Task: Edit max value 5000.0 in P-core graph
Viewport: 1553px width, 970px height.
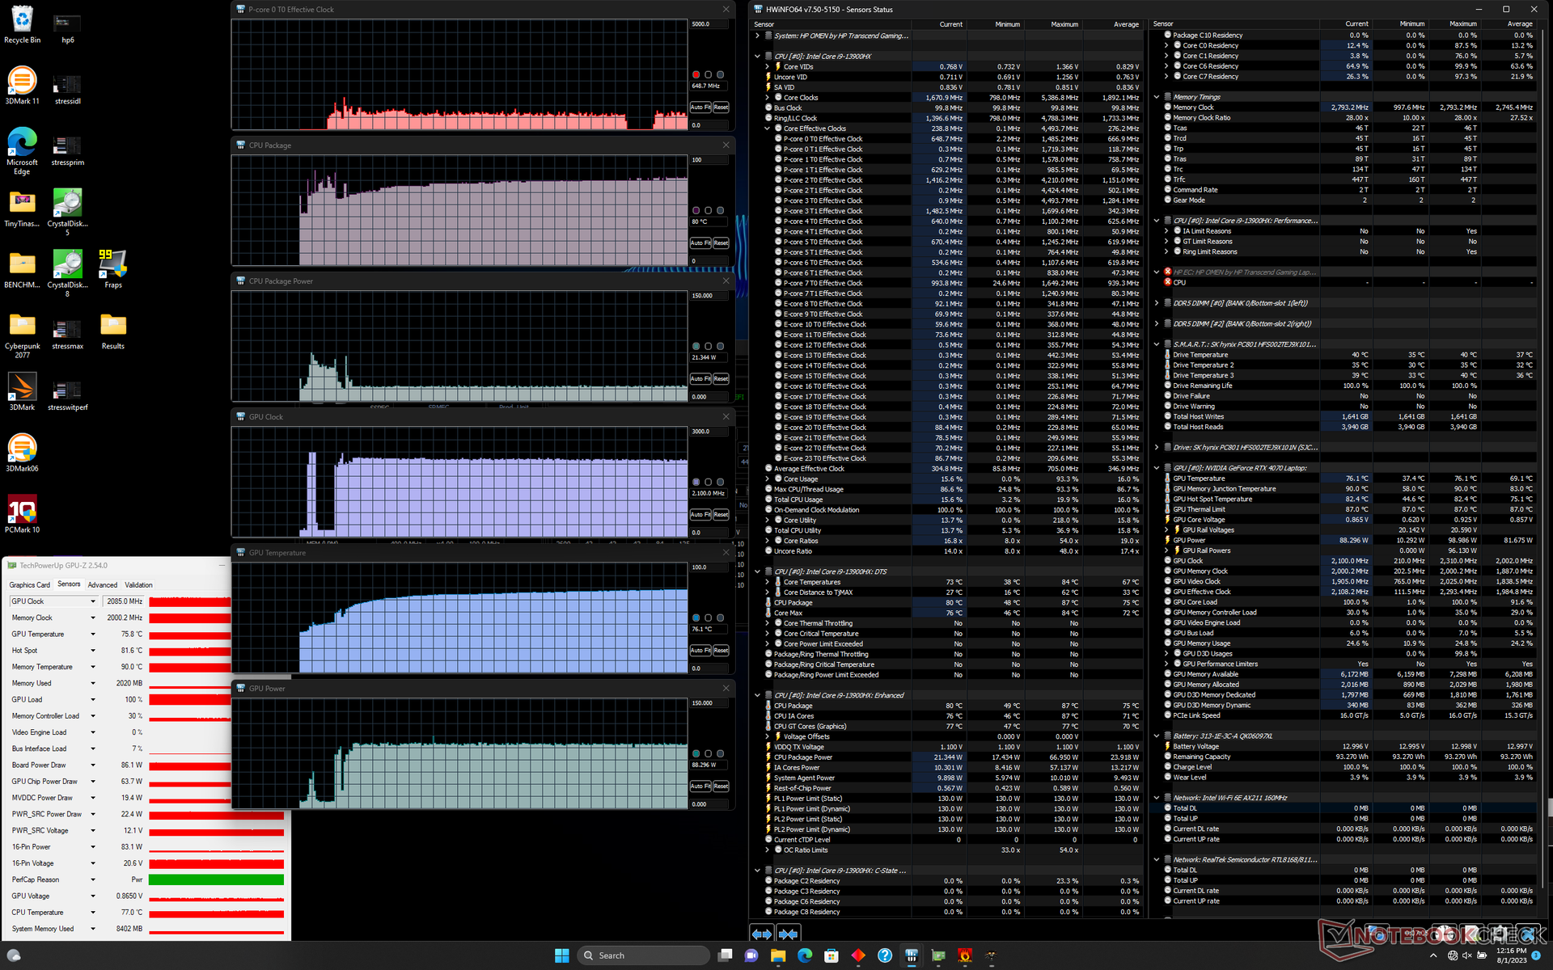Action: click(x=709, y=24)
